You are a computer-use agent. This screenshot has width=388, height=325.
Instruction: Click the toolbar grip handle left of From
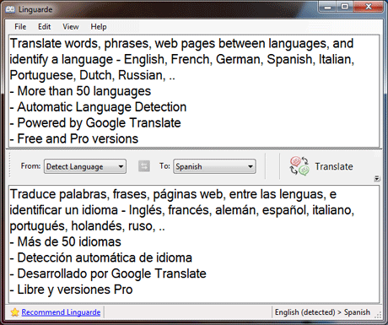(x=9, y=165)
